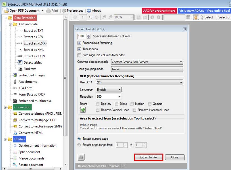The height and width of the screenshot is (170, 231).
Task: Toggle the Trim spaces checkbox
Action: click(x=79, y=49)
